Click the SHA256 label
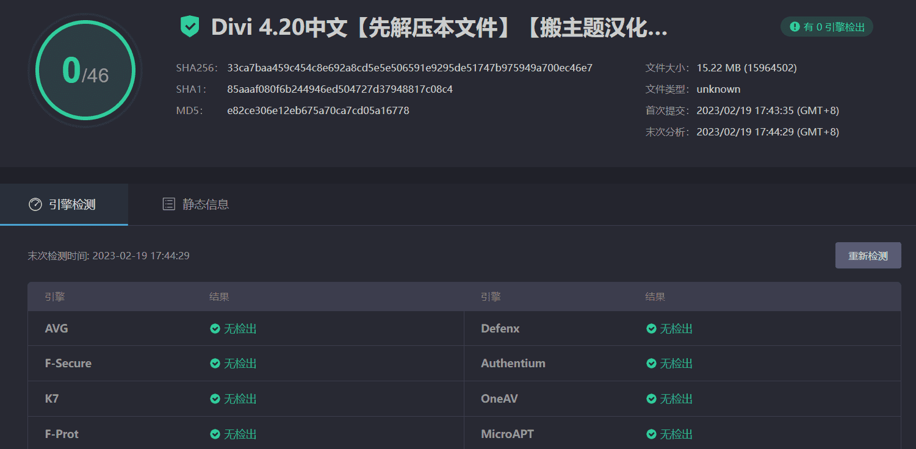Image resolution: width=916 pixels, height=449 pixels. click(197, 68)
